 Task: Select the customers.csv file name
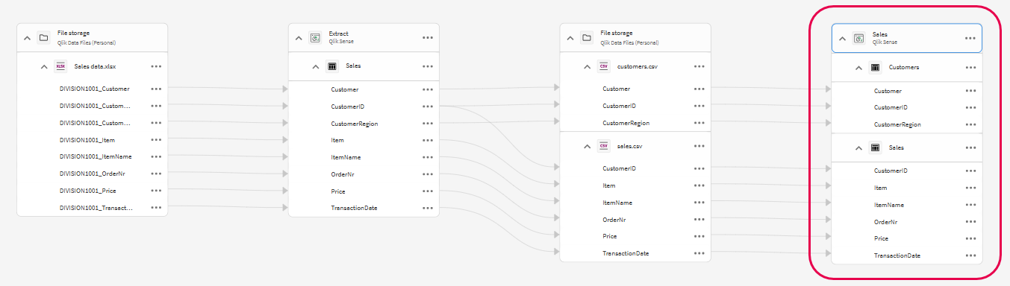pos(638,66)
